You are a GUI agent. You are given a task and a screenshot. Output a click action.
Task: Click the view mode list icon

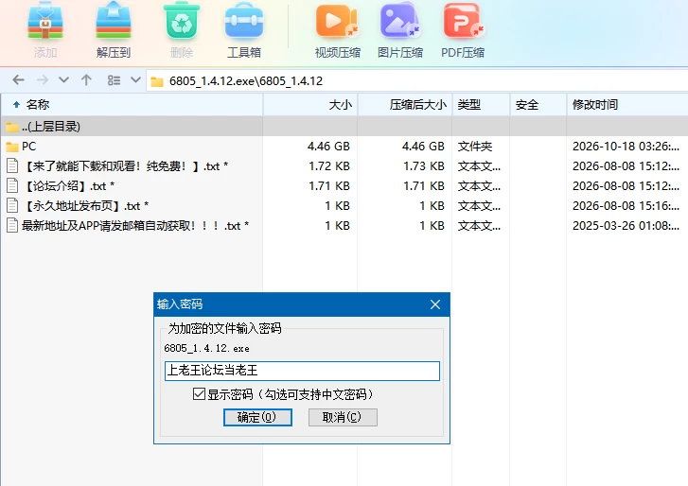[x=114, y=80]
